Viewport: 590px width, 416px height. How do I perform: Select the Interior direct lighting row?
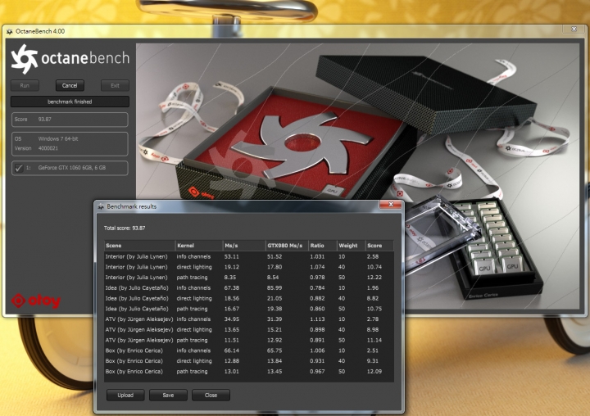coord(249,267)
